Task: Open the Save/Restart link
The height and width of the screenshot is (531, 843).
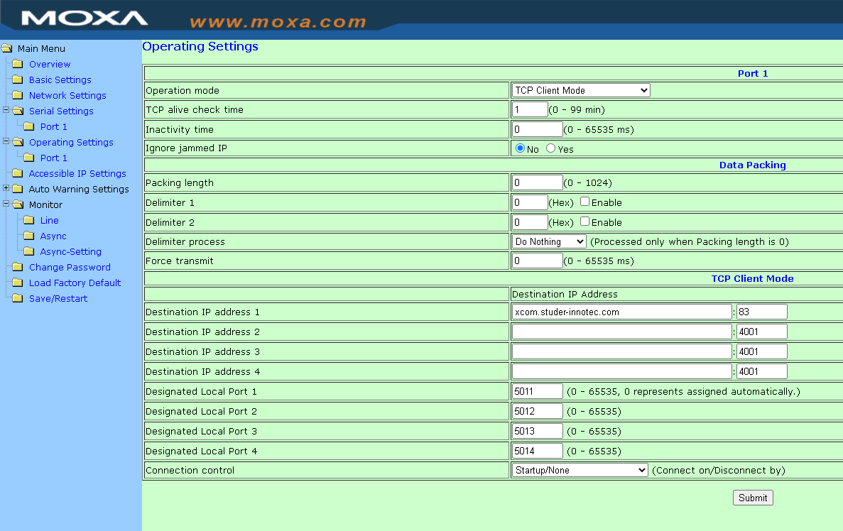Action: point(58,297)
